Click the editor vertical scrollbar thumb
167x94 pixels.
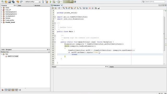pyautogui.click(x=164, y=34)
